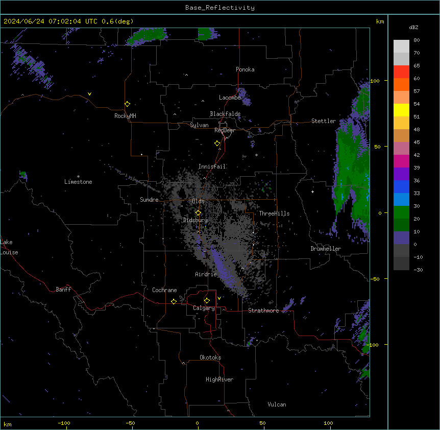Click the Innisfail label
The image size is (440, 430).
pyautogui.click(x=212, y=166)
